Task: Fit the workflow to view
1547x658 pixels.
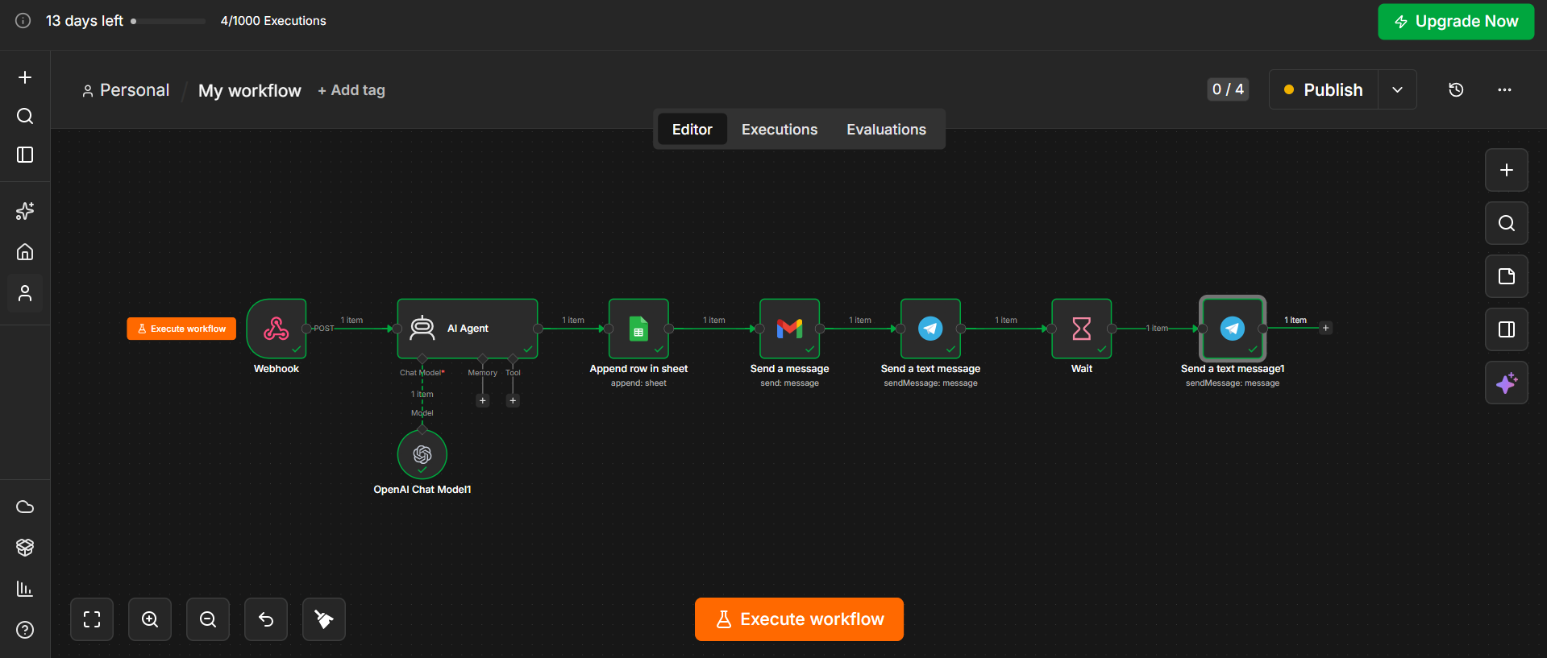Action: [92, 619]
